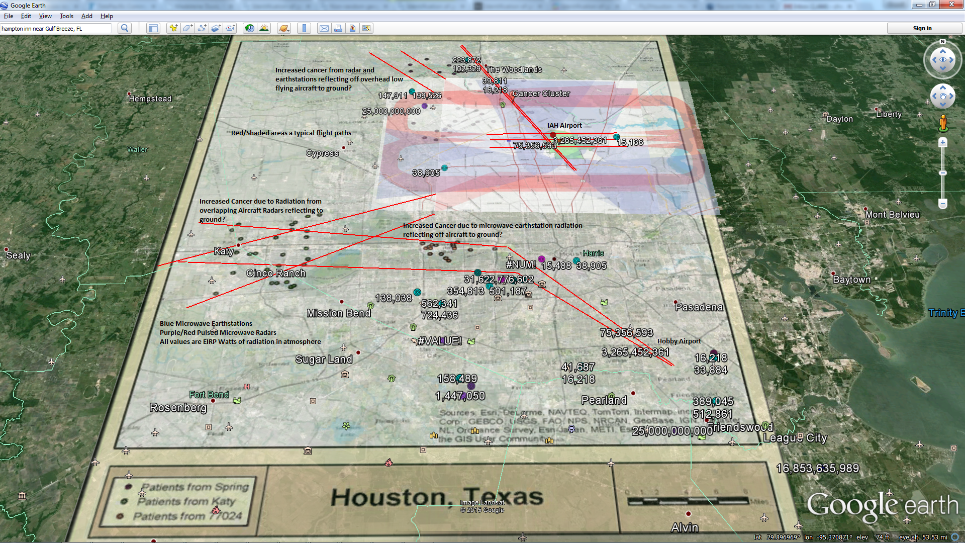Add a path
The image size is (965, 543).
[x=202, y=28]
